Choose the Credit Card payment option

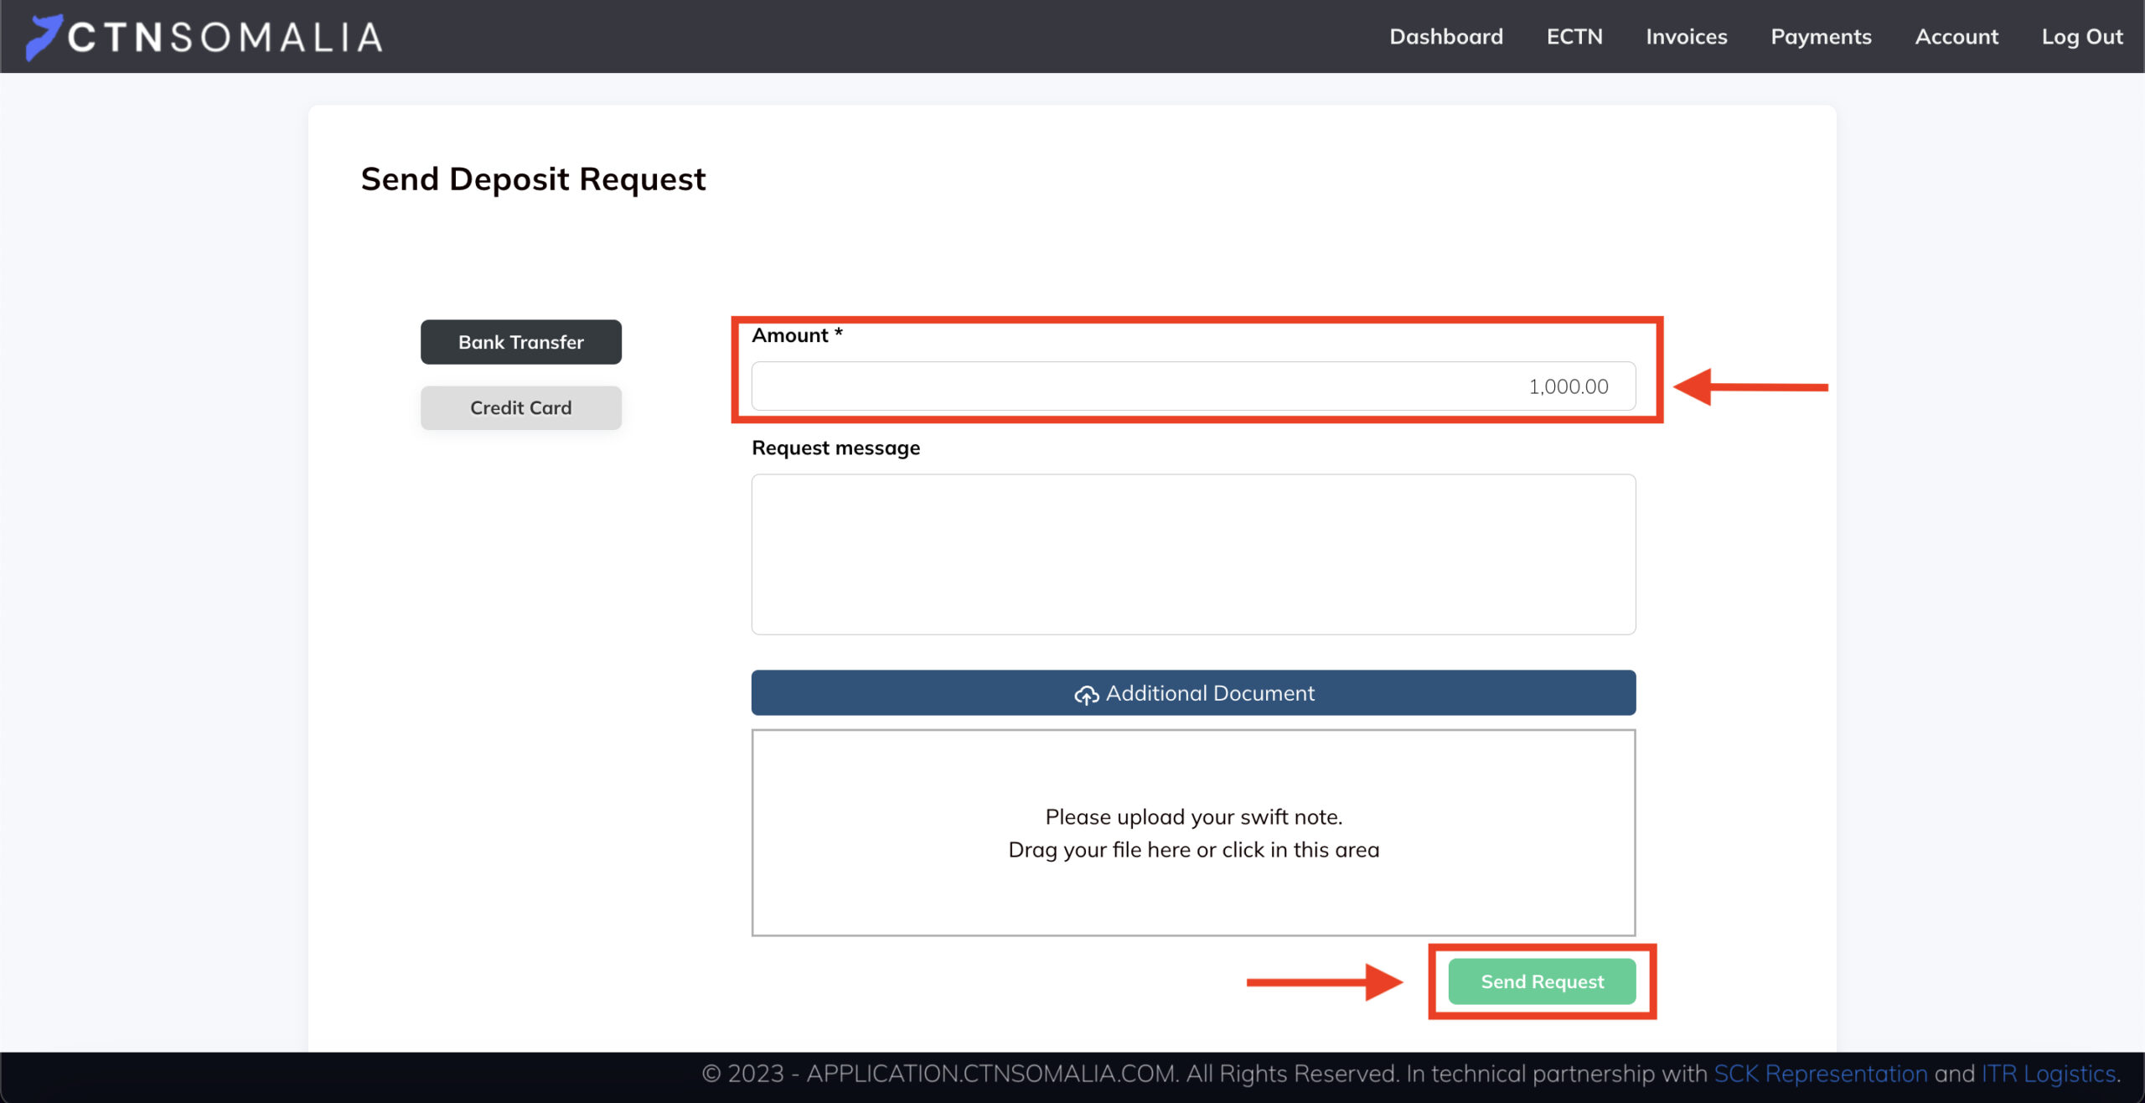click(521, 408)
